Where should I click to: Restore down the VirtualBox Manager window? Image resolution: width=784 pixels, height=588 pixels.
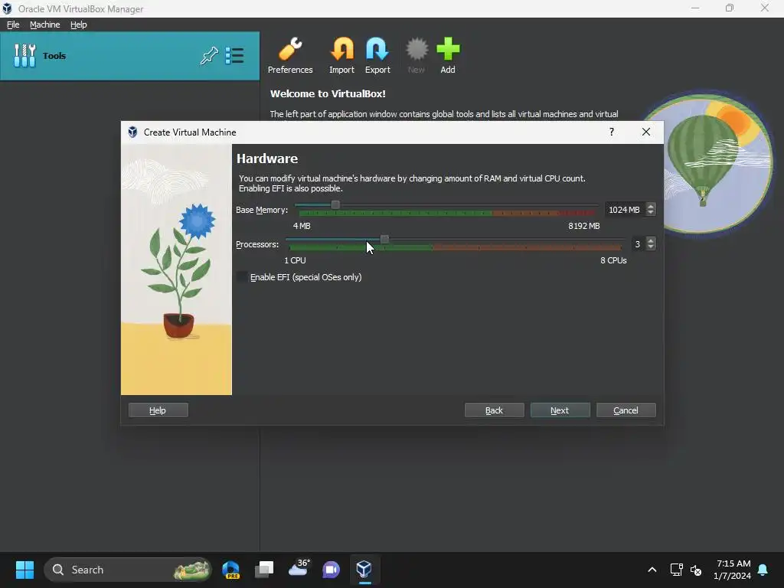coord(730,8)
